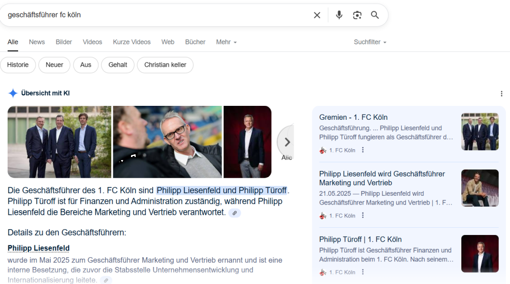
Task: Clear the search query with X icon
Action: tap(317, 15)
